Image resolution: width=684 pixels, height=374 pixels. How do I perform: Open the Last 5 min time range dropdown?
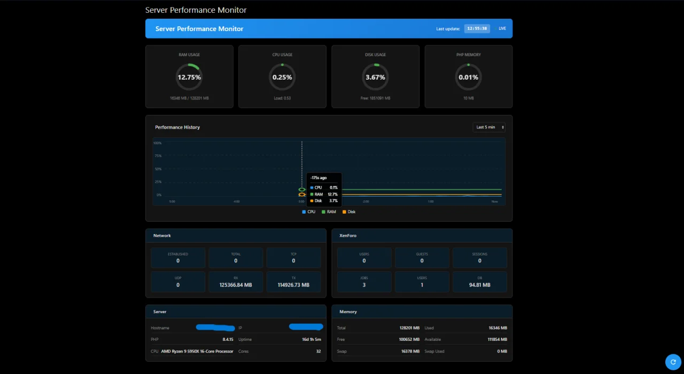pos(489,127)
